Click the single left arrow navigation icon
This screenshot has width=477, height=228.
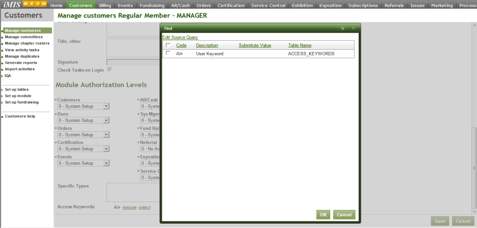pyautogui.click(x=31, y=5)
